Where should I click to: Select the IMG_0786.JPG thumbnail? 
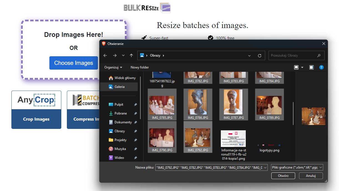click(198, 105)
